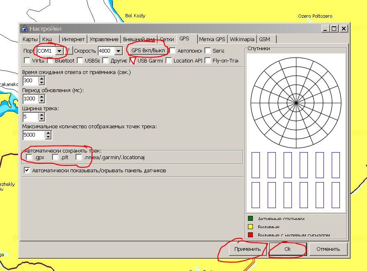Expand the 4800 speed dropdown
The width and height of the screenshot is (367, 271).
[118, 51]
